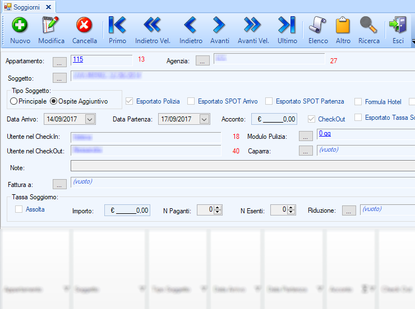Go back one record with Indietro
This screenshot has height=309, width=415.
click(191, 26)
